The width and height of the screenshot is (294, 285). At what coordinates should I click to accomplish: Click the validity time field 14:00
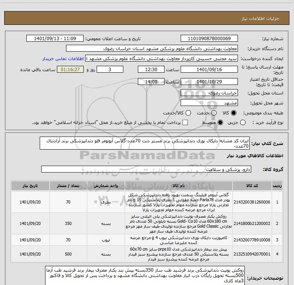point(151,82)
